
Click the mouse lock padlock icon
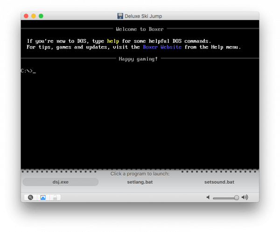[x=55, y=198]
